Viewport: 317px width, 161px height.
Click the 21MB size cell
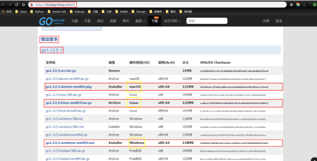(187, 71)
